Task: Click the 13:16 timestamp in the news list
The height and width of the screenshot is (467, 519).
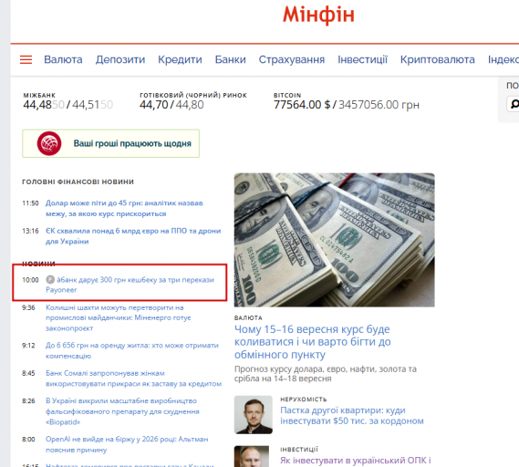Action: pyautogui.click(x=30, y=231)
